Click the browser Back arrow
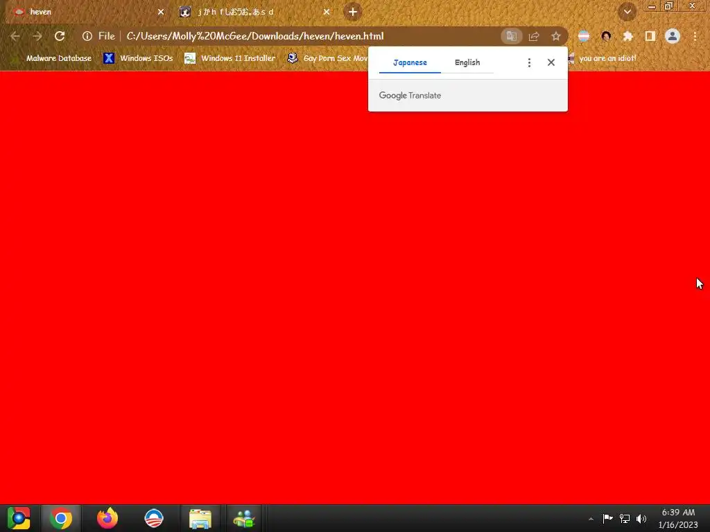Image resolution: width=710 pixels, height=532 pixels. (15, 36)
